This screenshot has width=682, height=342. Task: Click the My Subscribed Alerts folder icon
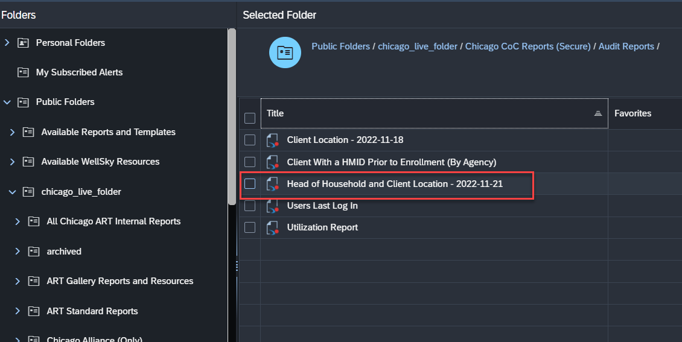24,72
